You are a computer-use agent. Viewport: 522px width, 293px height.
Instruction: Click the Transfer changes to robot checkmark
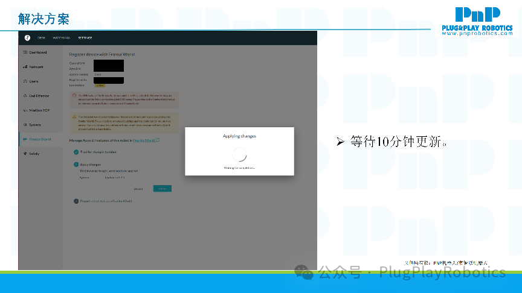tap(76, 152)
